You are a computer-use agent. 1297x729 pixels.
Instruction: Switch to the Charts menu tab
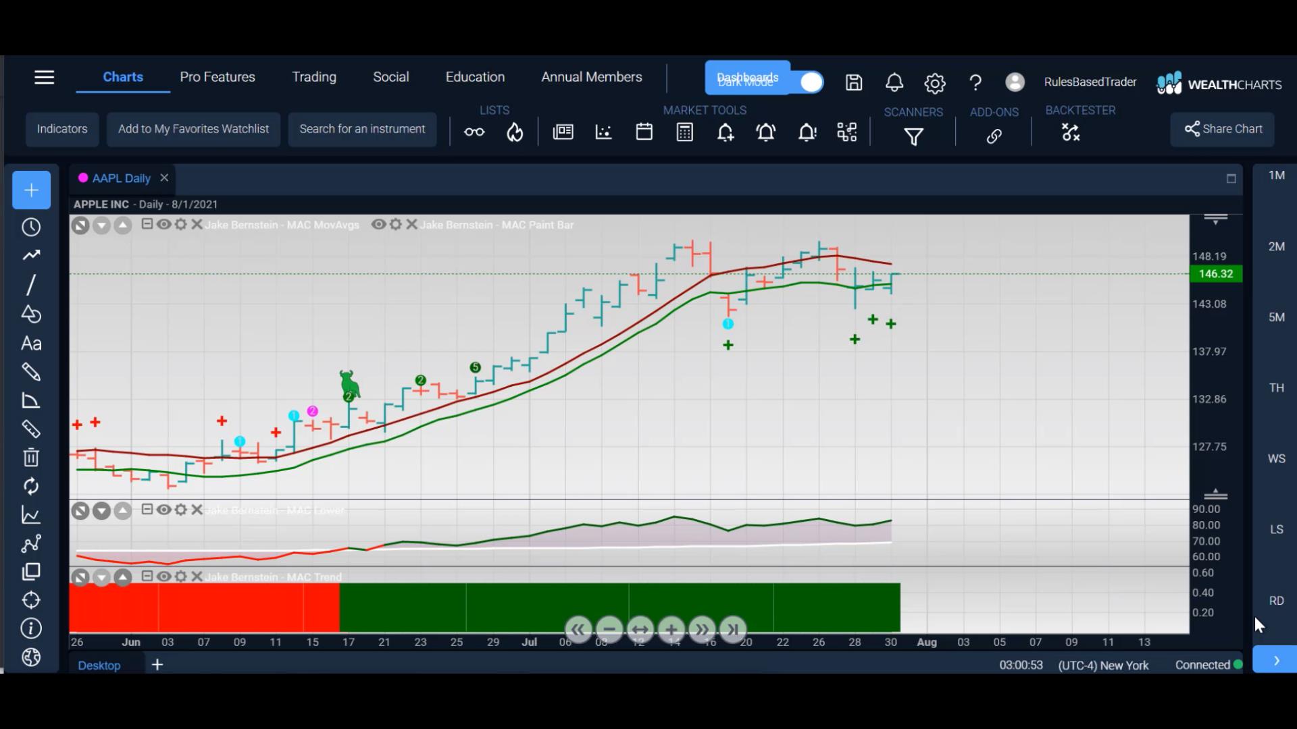(x=123, y=77)
